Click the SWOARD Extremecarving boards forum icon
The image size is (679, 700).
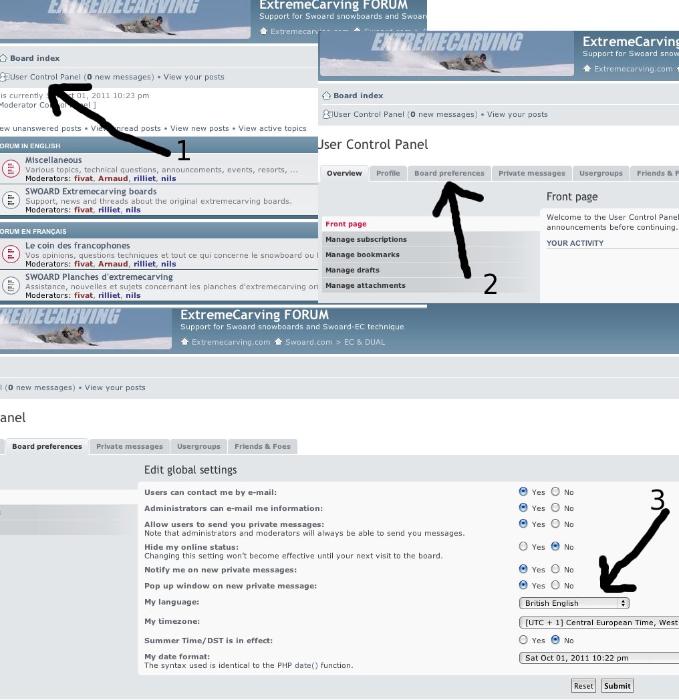tap(10, 200)
